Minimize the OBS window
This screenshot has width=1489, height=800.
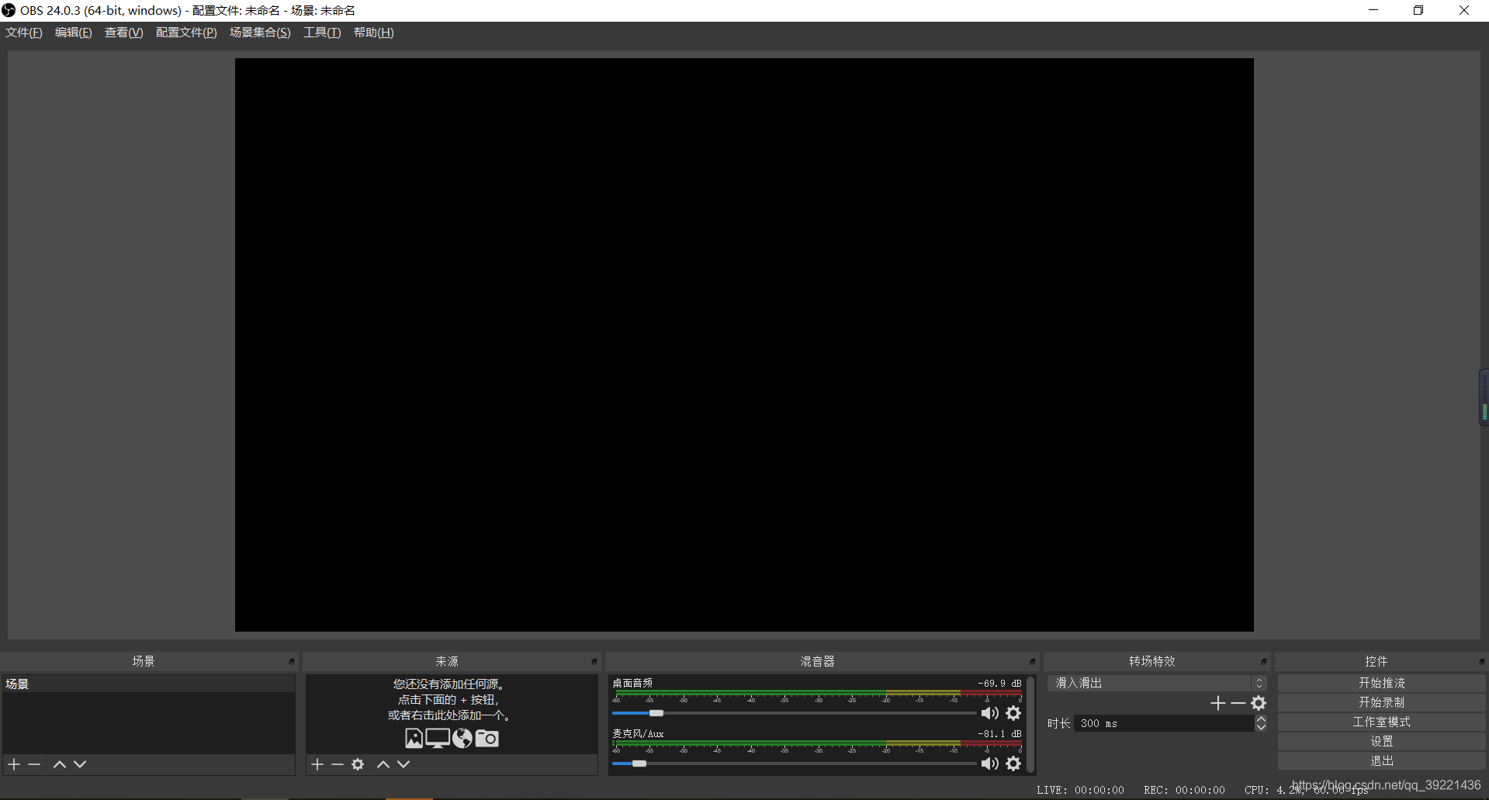pyautogui.click(x=1373, y=10)
